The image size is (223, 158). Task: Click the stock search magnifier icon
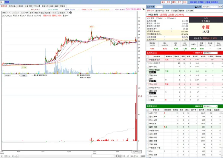[1, 2]
